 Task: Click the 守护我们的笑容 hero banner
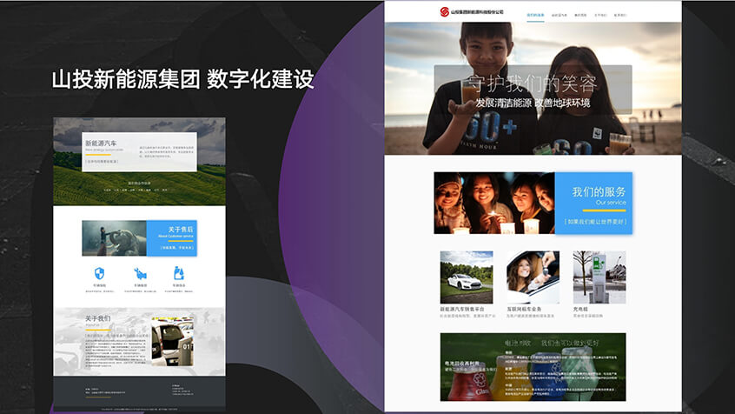point(532,92)
